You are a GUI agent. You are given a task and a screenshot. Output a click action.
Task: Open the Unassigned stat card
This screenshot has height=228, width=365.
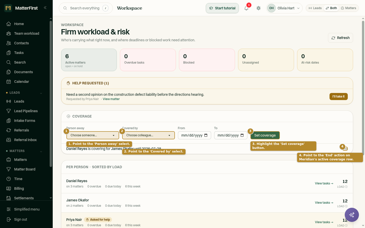(266, 60)
